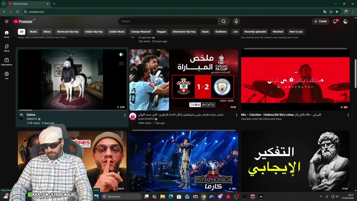The width and height of the screenshot is (357, 201).
Task: Play the Southampton 1-2 Manchester City thumbnail
Action: click(184, 80)
